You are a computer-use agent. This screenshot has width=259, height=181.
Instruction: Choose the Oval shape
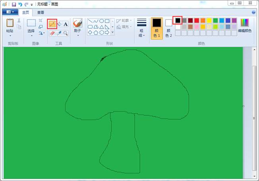102,21
